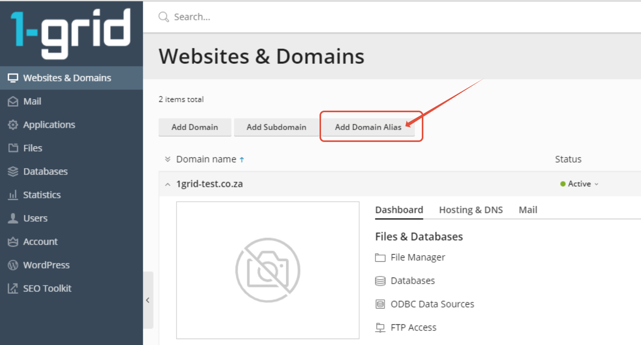The image size is (641, 345).
Task: Open WordPress in sidebar
Action: (71, 265)
